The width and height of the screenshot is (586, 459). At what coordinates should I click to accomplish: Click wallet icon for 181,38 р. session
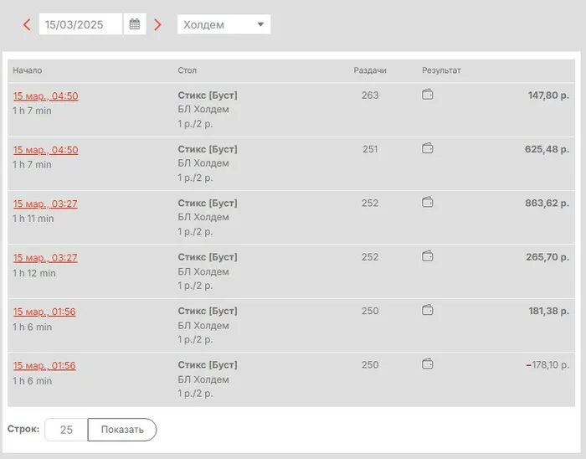pyautogui.click(x=427, y=311)
